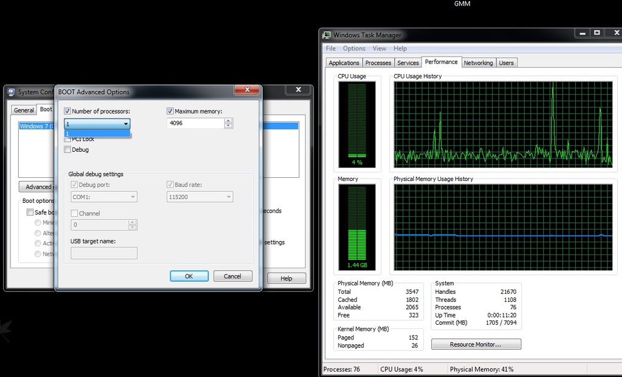Increase Maximum memory with the up arrow
Screen dimensions: 622x377
[x=228, y=120]
